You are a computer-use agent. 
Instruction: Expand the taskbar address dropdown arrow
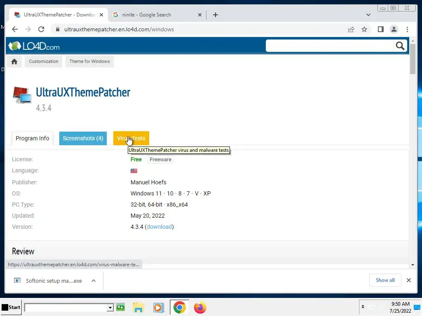pyautogui.click(x=110, y=307)
